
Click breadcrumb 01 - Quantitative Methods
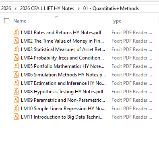[x=111, y=8]
